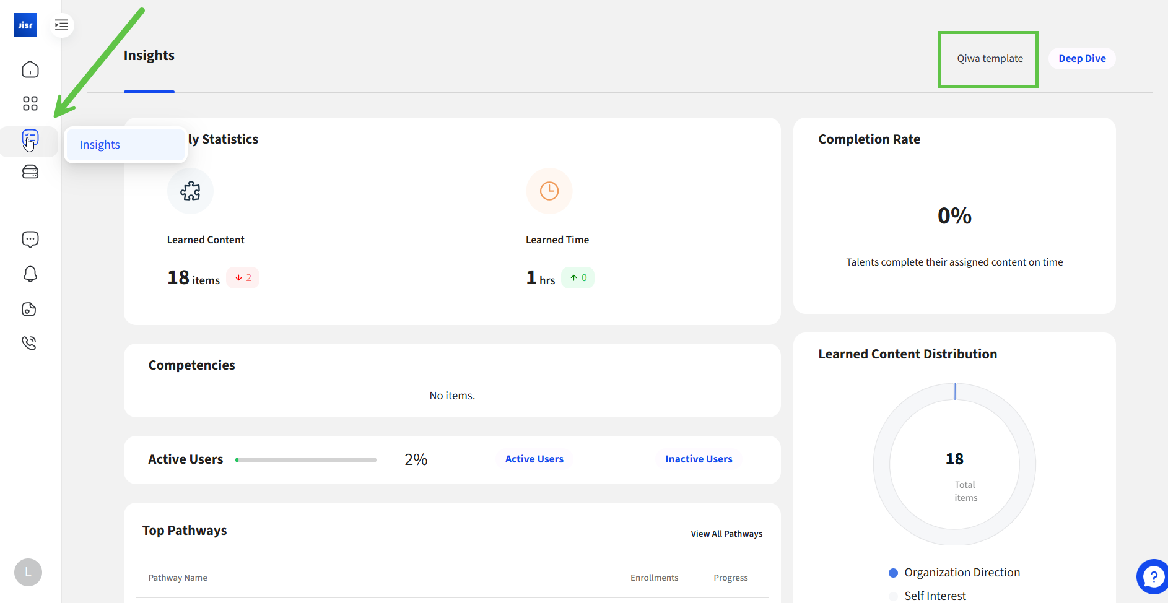Viewport: 1168px width, 603px height.
Task: Toggle the sidebar collapse menu icon
Action: (x=61, y=25)
